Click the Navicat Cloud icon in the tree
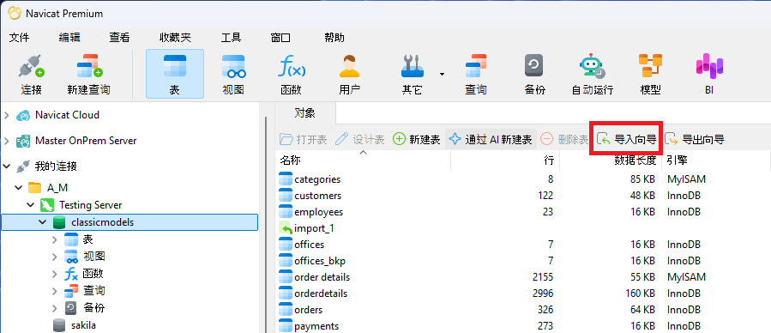This screenshot has height=333, width=771. (23, 116)
